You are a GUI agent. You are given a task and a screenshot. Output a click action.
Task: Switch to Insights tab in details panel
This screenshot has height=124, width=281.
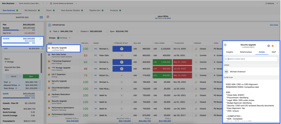click(229, 52)
